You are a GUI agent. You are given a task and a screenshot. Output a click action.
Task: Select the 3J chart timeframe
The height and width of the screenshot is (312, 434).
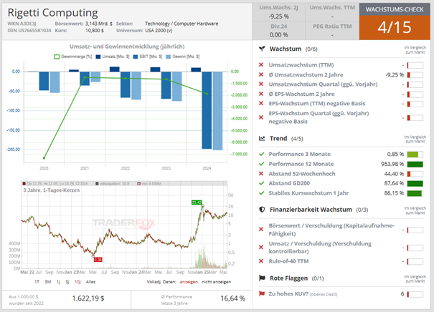67,282
